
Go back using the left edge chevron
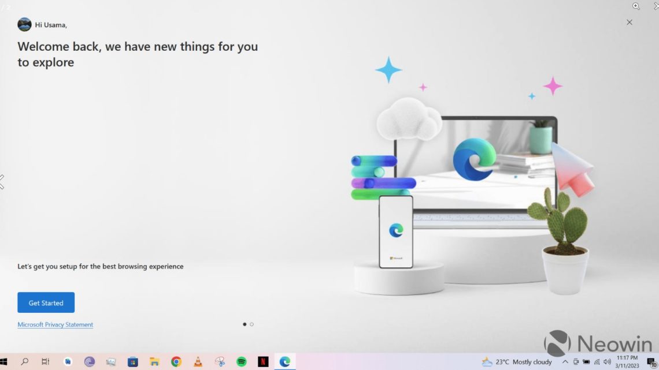[x=2, y=182]
